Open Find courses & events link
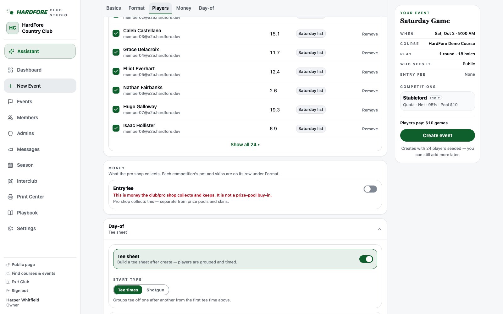 tap(33, 273)
